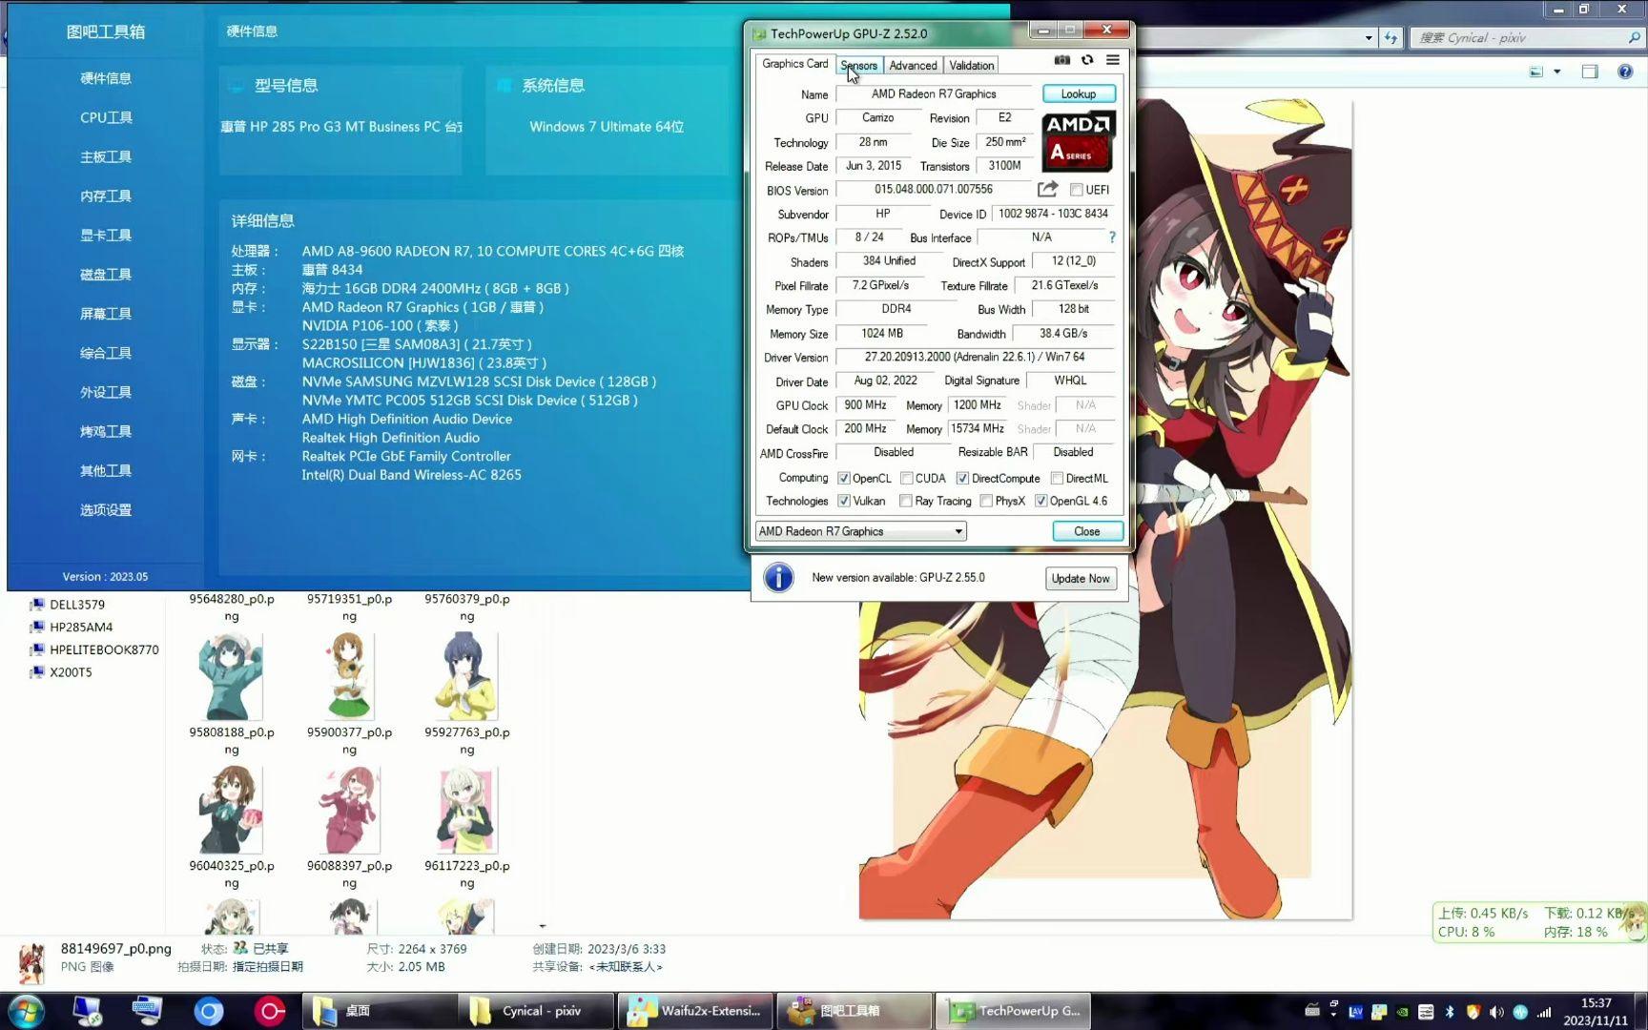Image resolution: width=1648 pixels, height=1030 pixels.
Task: Click the computer monitor taskbar icon
Action: 87,1011
